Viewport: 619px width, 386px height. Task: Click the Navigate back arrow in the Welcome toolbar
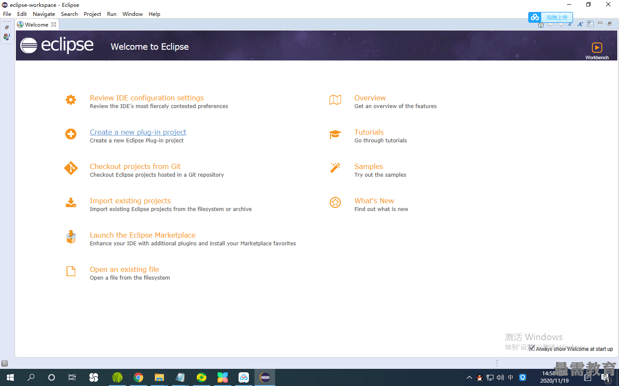click(551, 24)
